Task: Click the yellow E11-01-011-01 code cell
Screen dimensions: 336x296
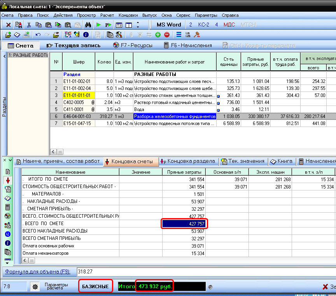Action: coord(78,95)
